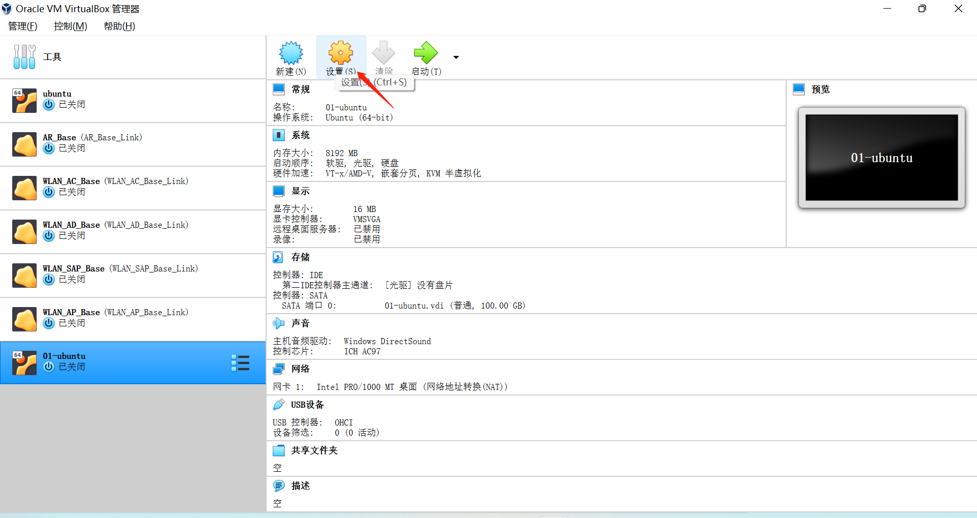977x518 pixels.
Task: Click the USB设备 section icon
Action: point(278,405)
